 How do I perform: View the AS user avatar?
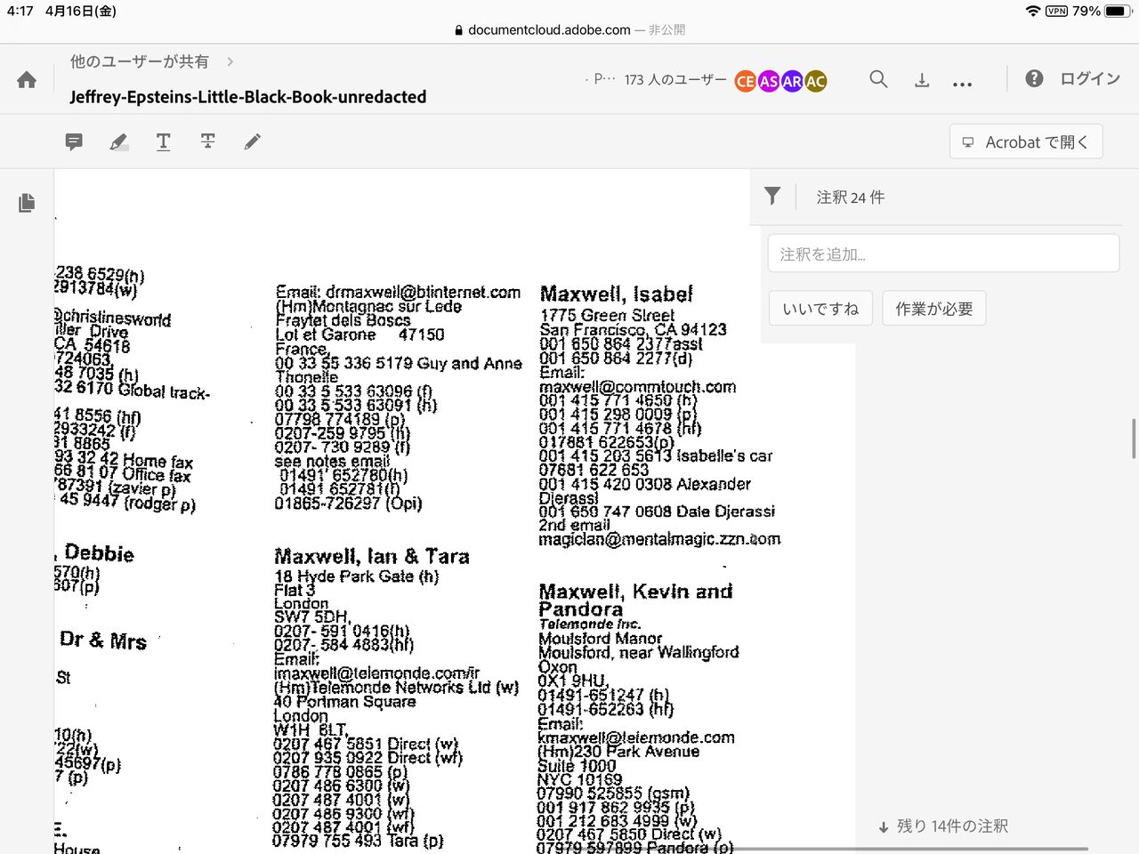(769, 82)
